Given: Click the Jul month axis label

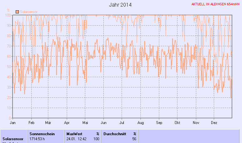Looking at the screenshot, I should pos(122,123).
